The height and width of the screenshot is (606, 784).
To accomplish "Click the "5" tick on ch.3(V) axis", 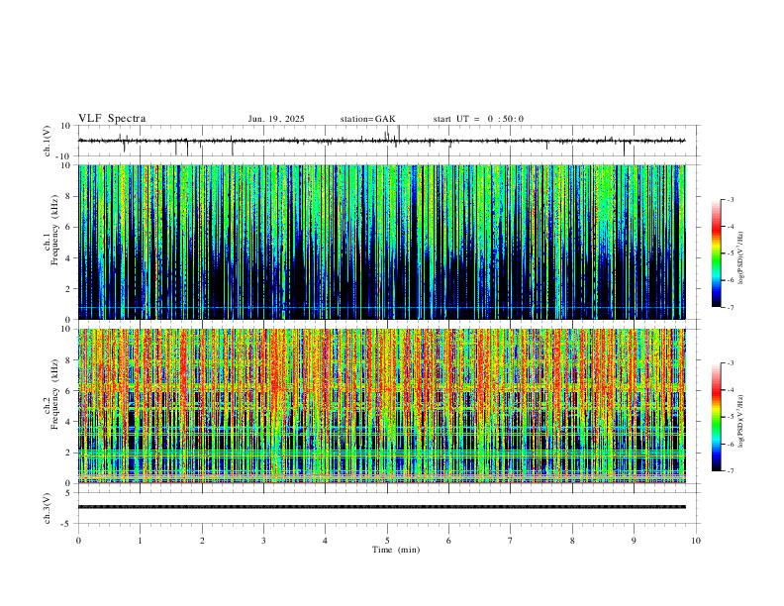I will [x=68, y=493].
